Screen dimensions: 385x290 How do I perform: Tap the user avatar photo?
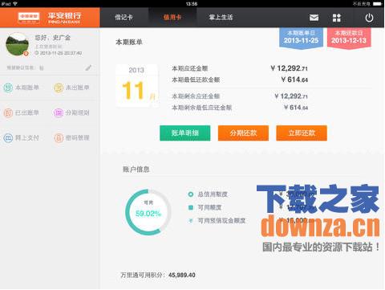click(x=18, y=44)
